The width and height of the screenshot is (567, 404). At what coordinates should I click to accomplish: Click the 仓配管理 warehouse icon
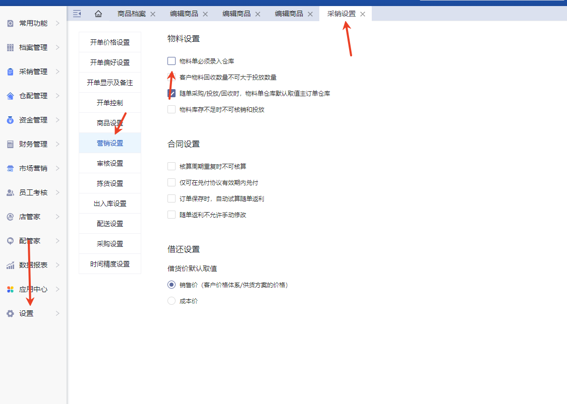pyautogui.click(x=10, y=96)
